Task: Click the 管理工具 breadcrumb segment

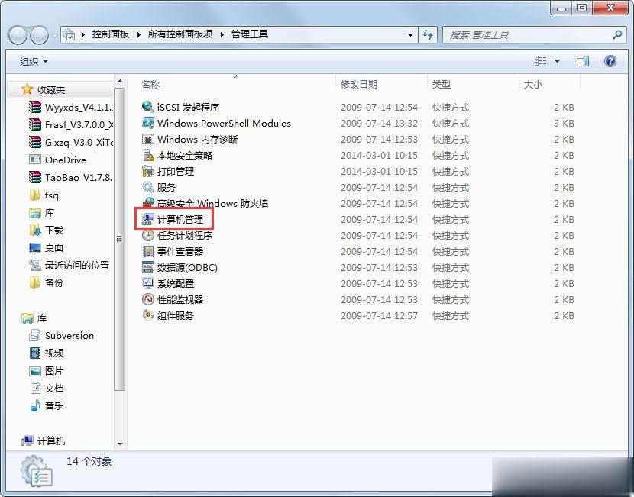Action: (x=250, y=34)
